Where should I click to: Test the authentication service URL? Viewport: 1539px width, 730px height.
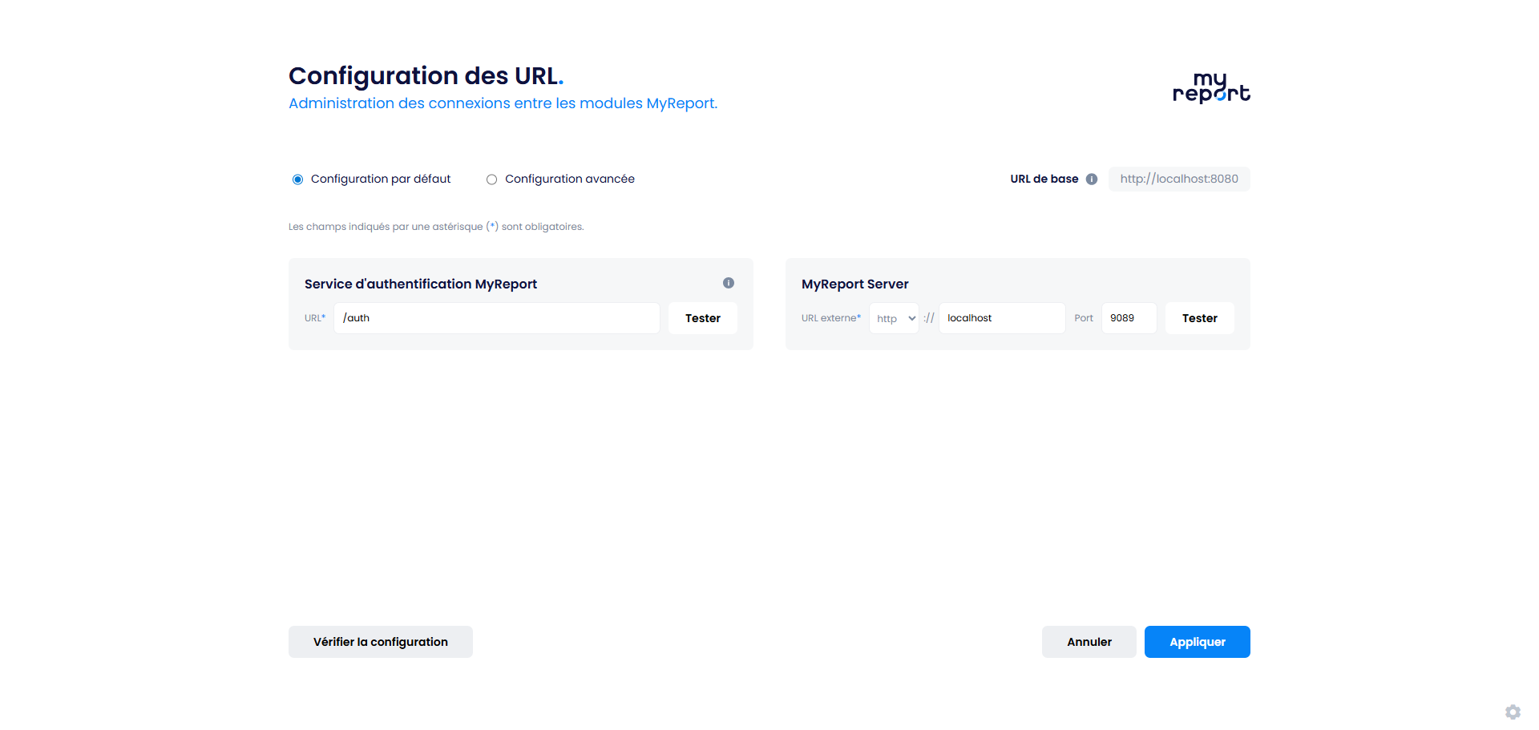coord(702,318)
